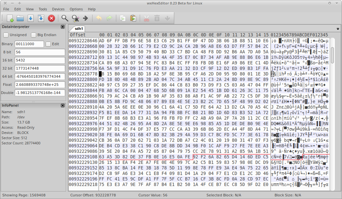Click the Paste clipboard icon

(133, 18)
